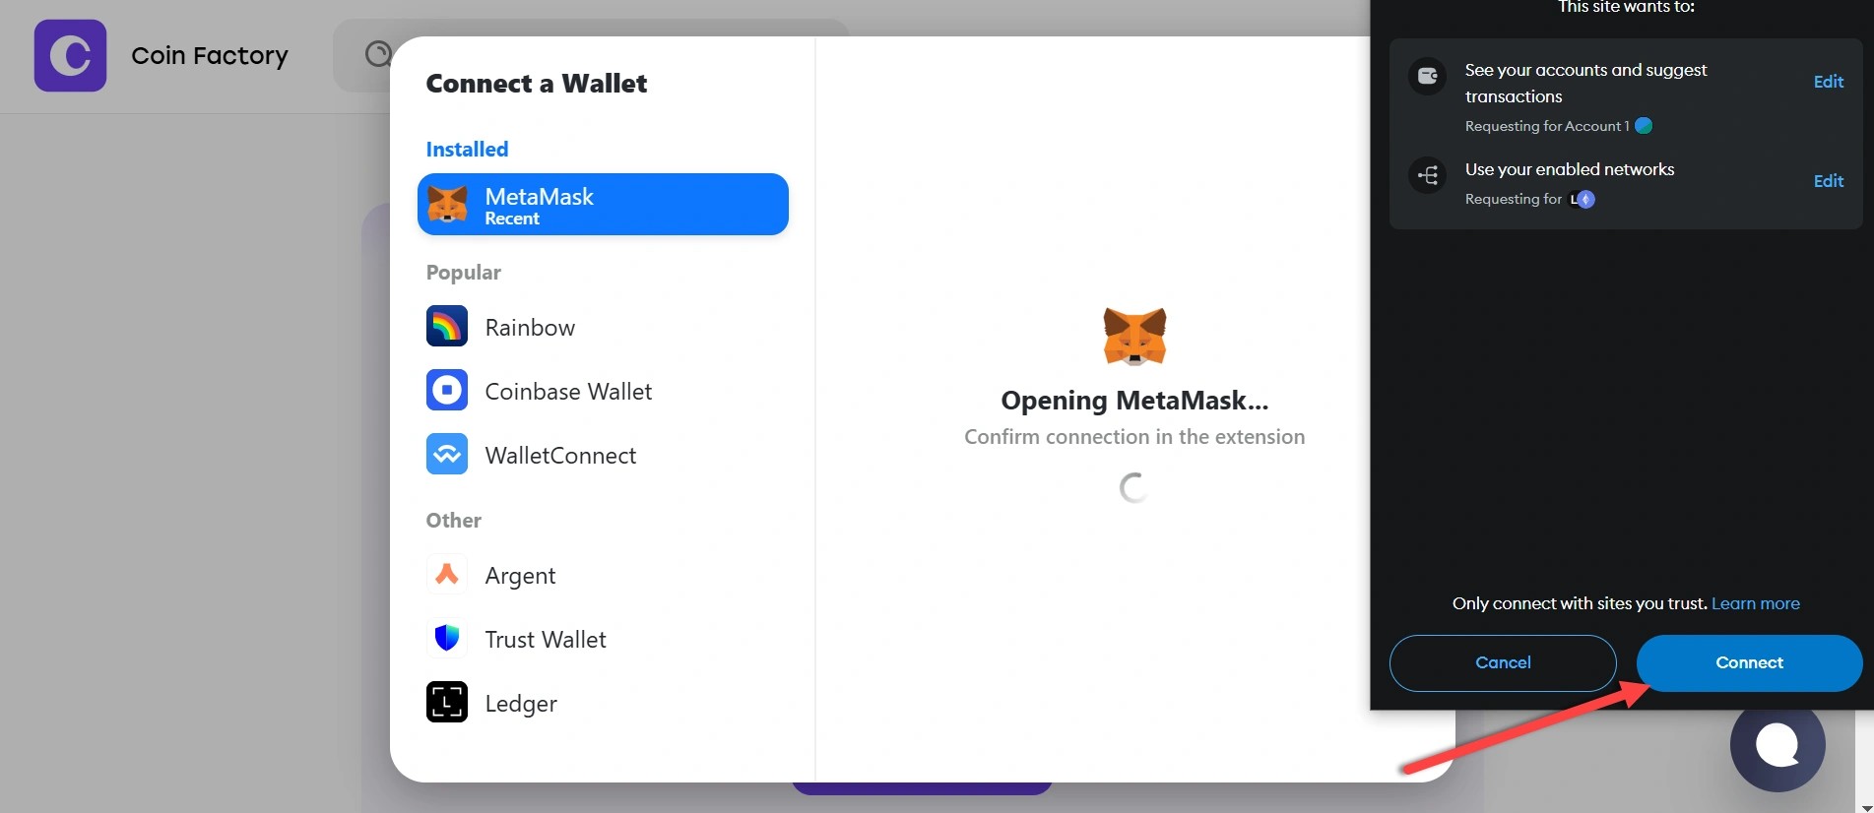
Task: Click the Account 1 avatar icon
Action: (1644, 126)
